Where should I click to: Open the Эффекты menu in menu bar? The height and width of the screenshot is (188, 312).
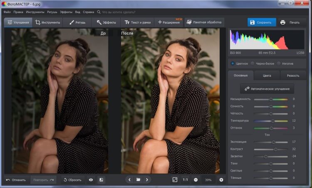point(66,12)
